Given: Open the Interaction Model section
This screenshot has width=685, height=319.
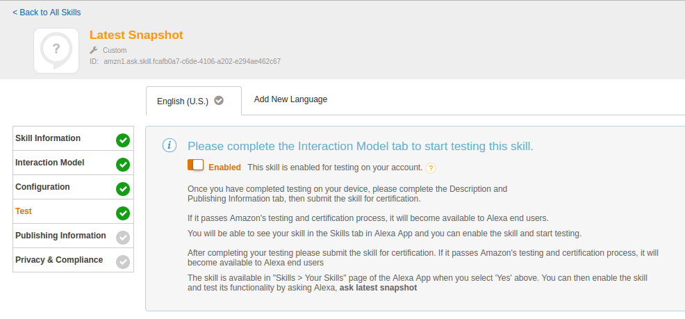Looking at the screenshot, I should [74, 163].
